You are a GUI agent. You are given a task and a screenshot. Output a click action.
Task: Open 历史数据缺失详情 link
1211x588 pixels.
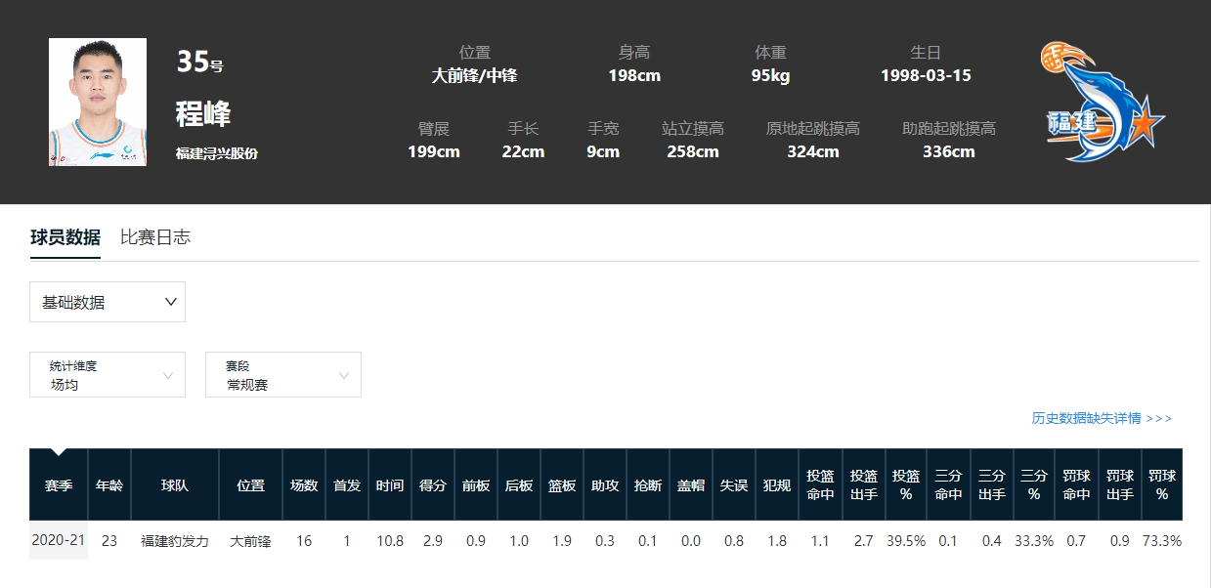click(1102, 418)
